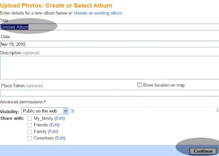Click the visibility help question mark icon

[72, 111]
